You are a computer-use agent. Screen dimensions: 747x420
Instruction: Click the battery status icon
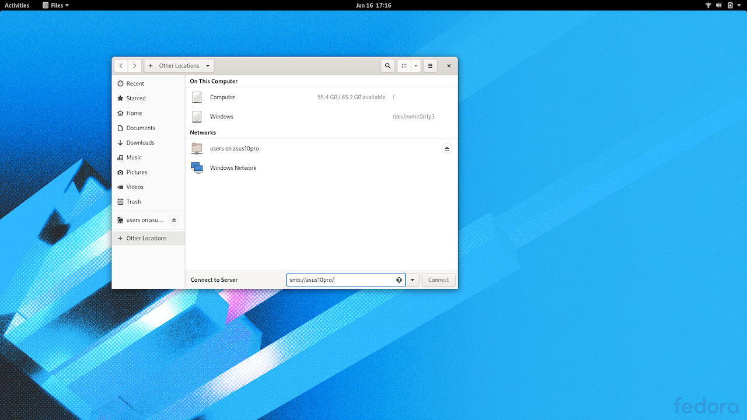[x=730, y=5]
